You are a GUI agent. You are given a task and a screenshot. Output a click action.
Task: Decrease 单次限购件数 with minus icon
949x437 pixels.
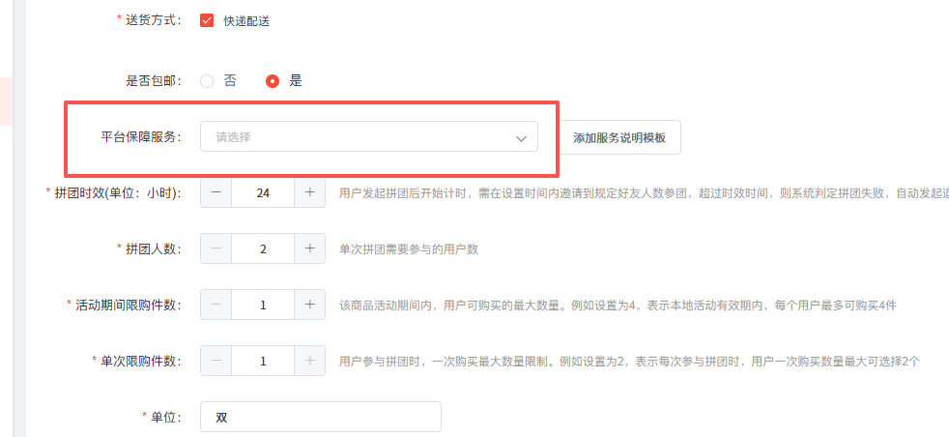[x=216, y=361]
